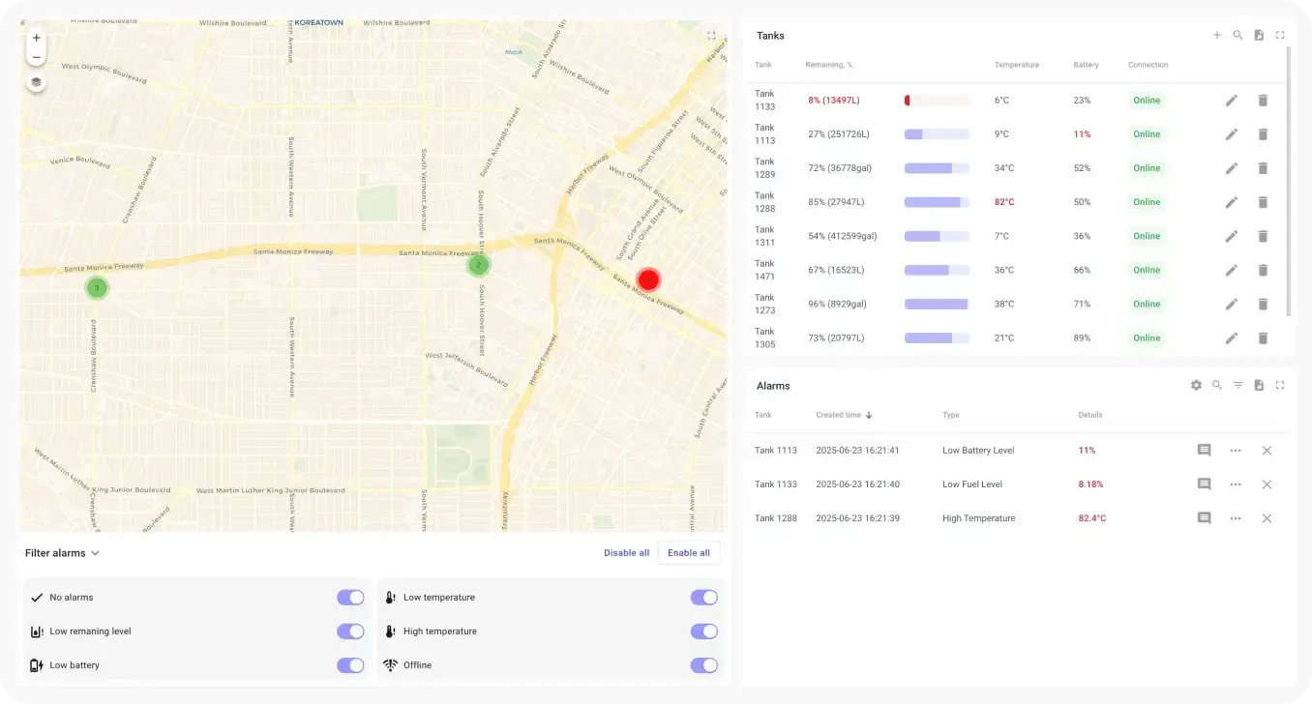The height and width of the screenshot is (704, 1312).
Task: Expand the map to fullscreen
Action: tap(711, 36)
